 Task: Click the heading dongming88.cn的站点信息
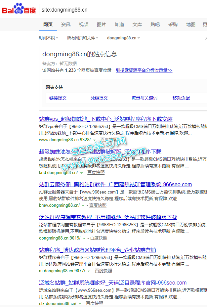80,54
